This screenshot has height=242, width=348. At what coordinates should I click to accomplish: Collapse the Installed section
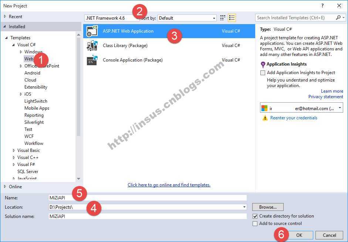coord(5,26)
